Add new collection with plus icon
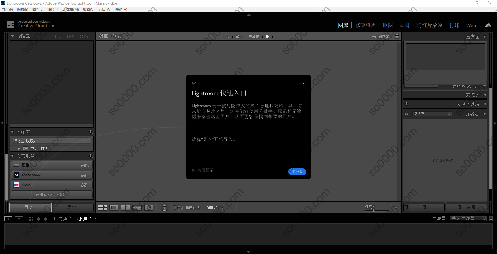The height and width of the screenshot is (254, 497). coord(91,132)
